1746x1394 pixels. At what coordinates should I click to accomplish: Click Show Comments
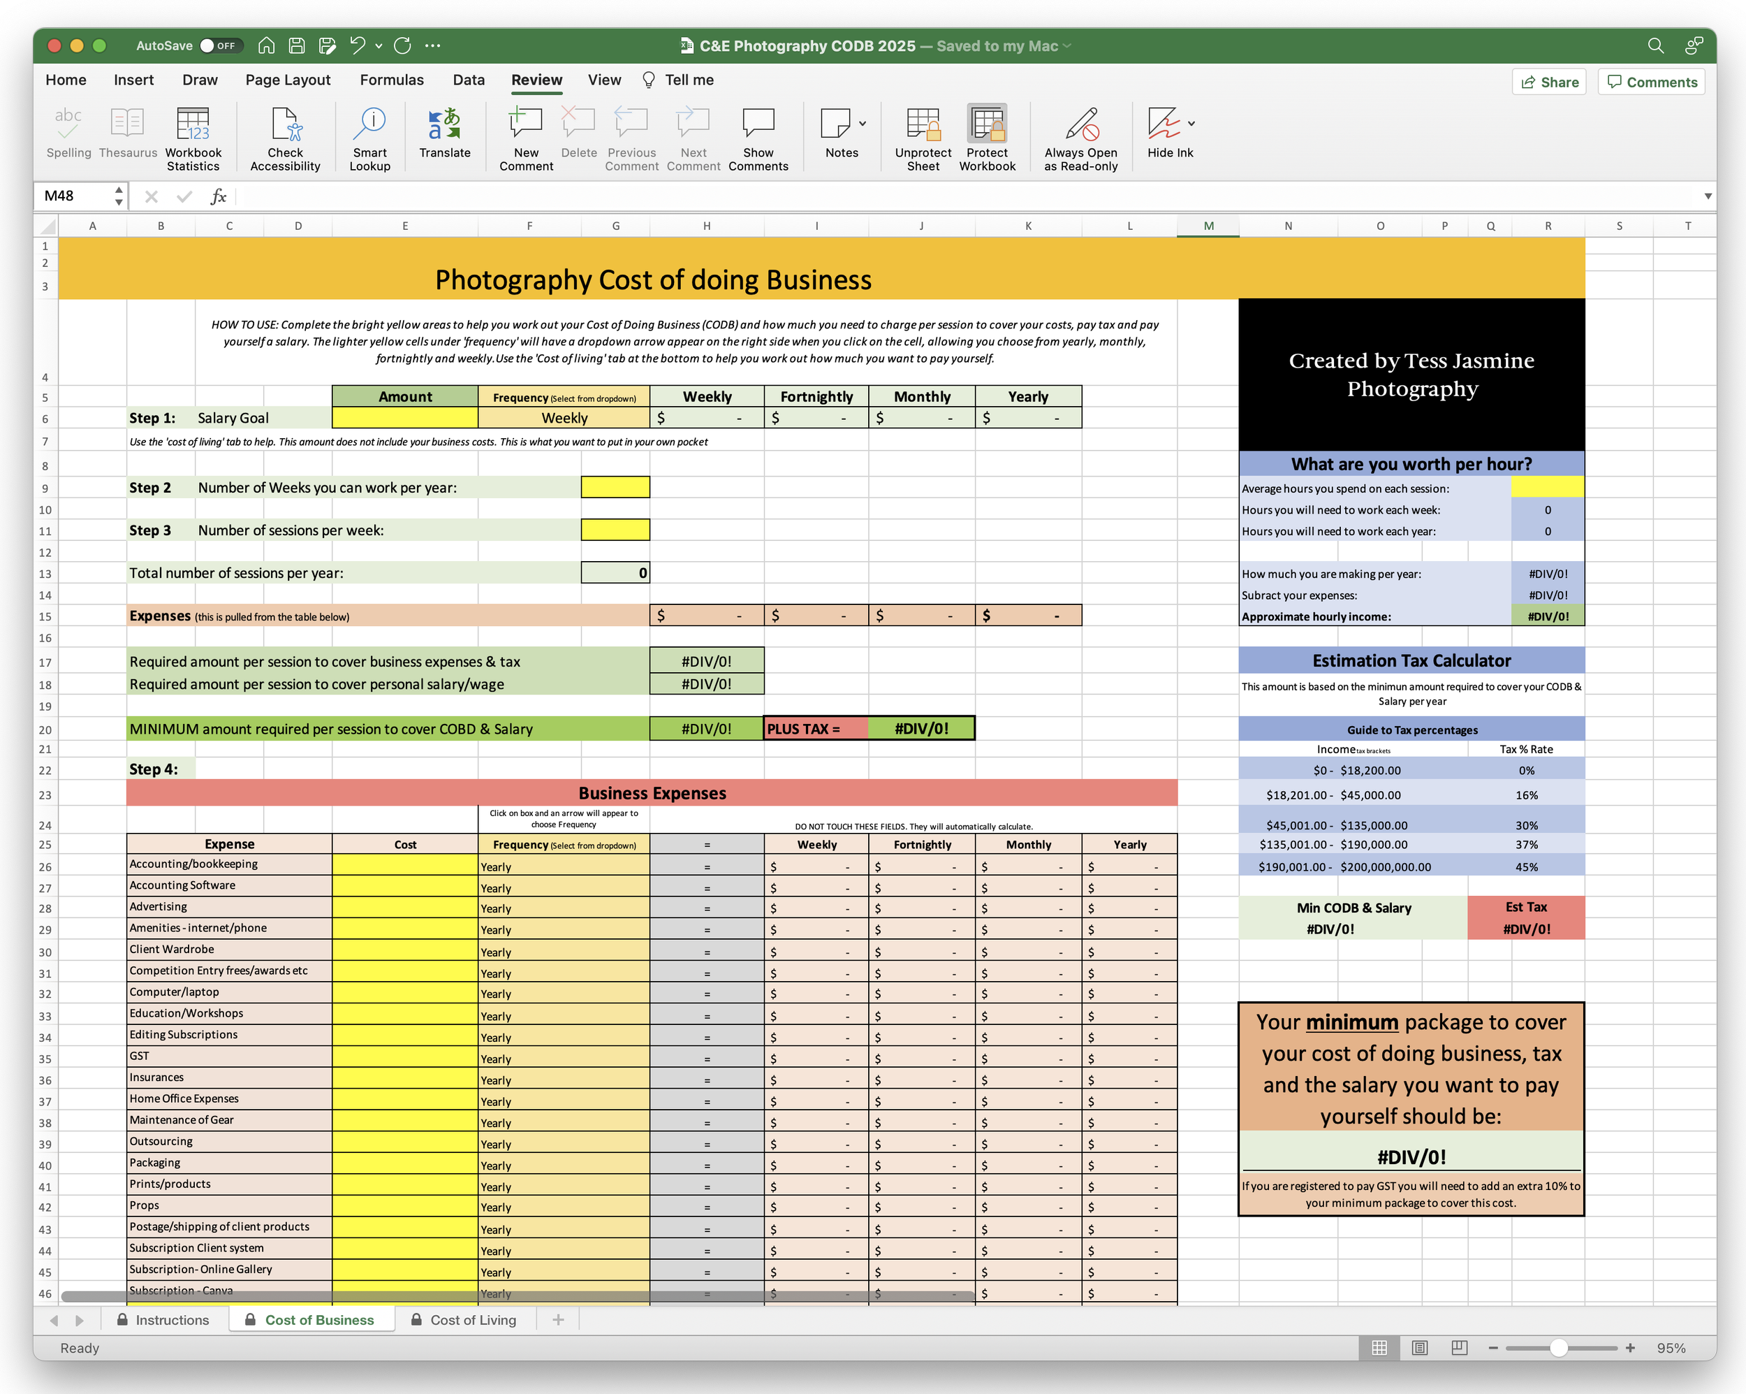[758, 140]
